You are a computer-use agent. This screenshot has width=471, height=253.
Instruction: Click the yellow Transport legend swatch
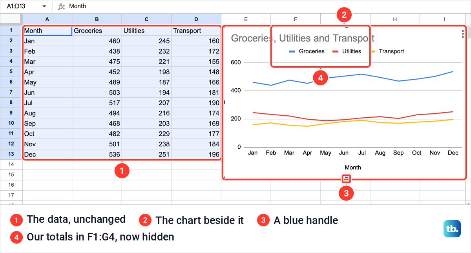372,51
